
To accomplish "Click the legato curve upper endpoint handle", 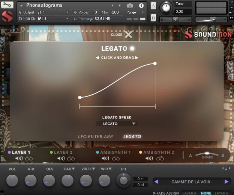I will click(x=155, y=63).
